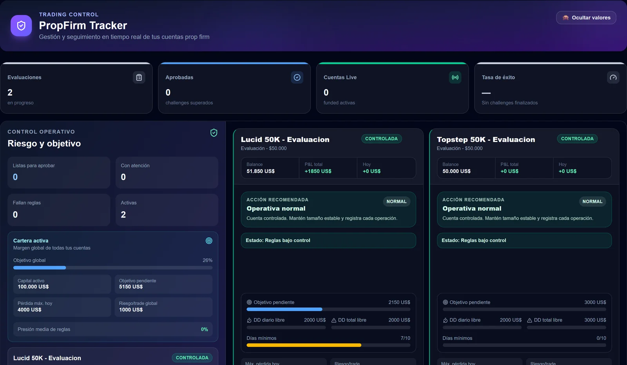Click the Pérdida máx. hoy 4000 US$ value
Image resolution: width=627 pixels, height=365 pixels.
pyautogui.click(x=29, y=310)
